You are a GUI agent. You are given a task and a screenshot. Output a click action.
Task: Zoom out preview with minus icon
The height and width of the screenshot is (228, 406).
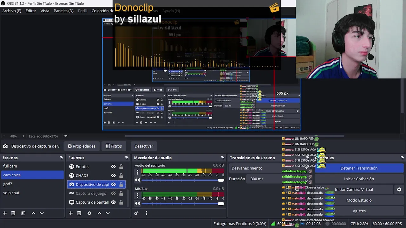(x=4, y=136)
